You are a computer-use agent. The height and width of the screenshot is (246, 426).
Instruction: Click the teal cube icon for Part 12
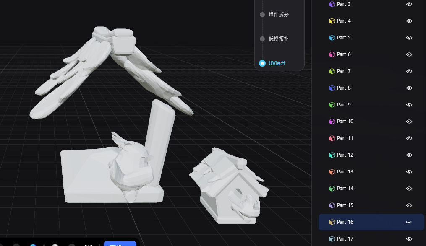[x=331, y=155]
